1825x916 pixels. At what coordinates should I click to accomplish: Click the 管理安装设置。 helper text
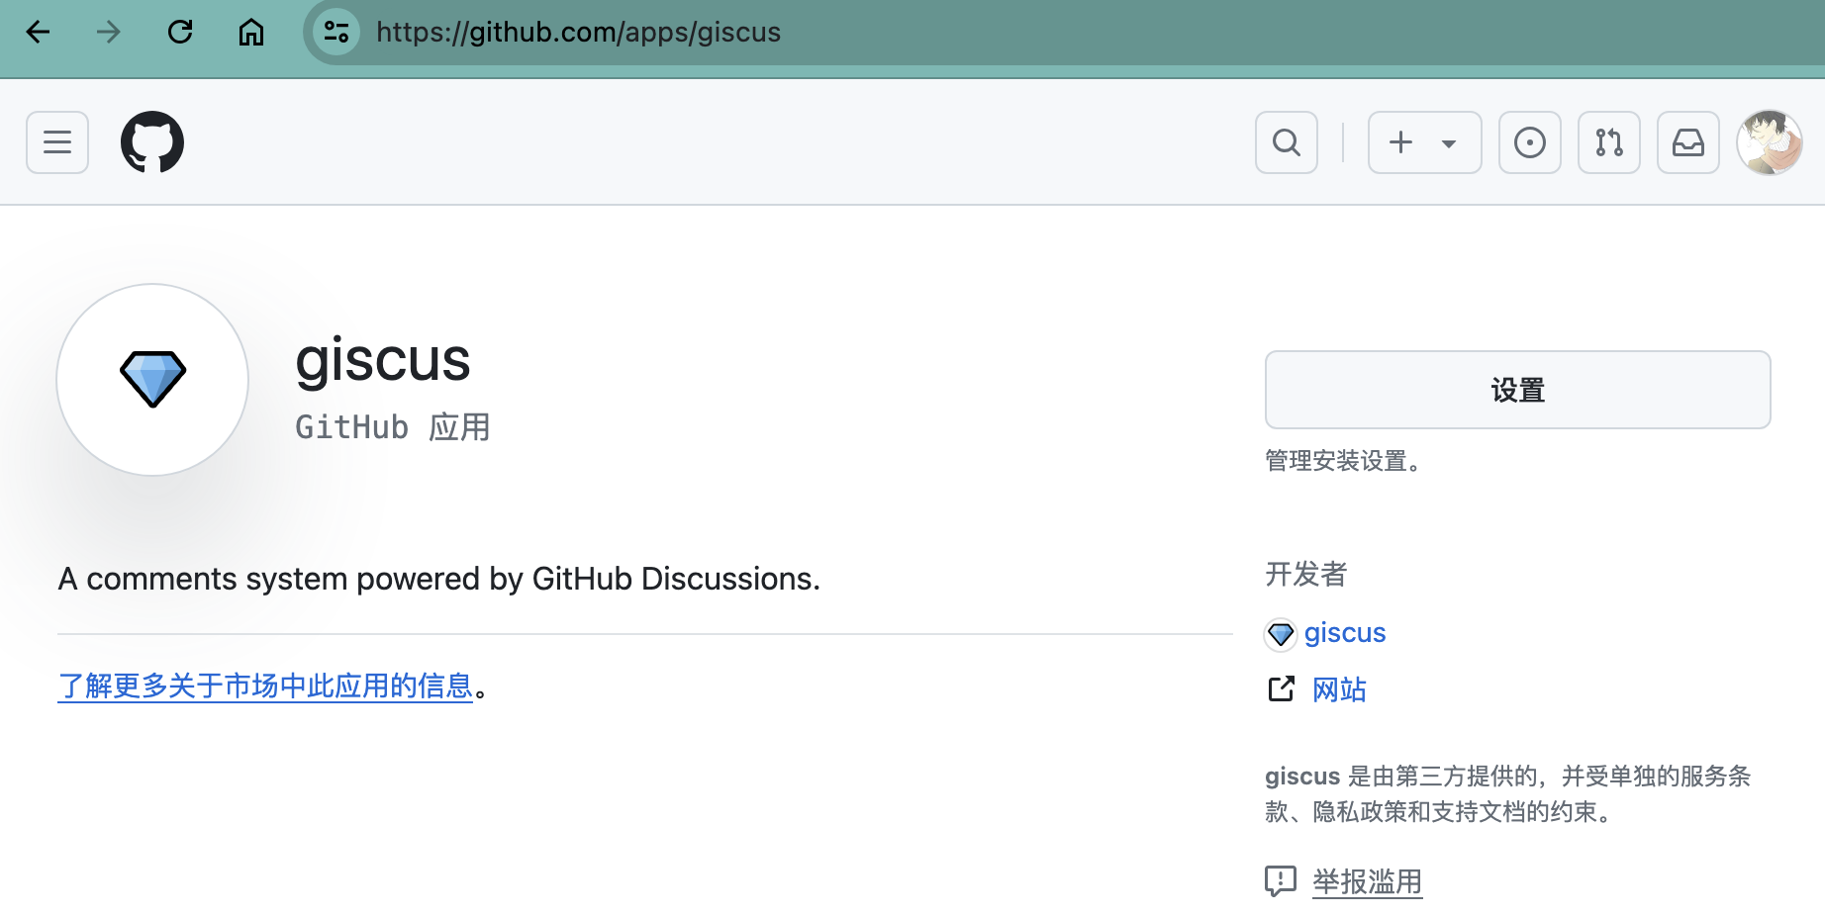(x=1344, y=461)
